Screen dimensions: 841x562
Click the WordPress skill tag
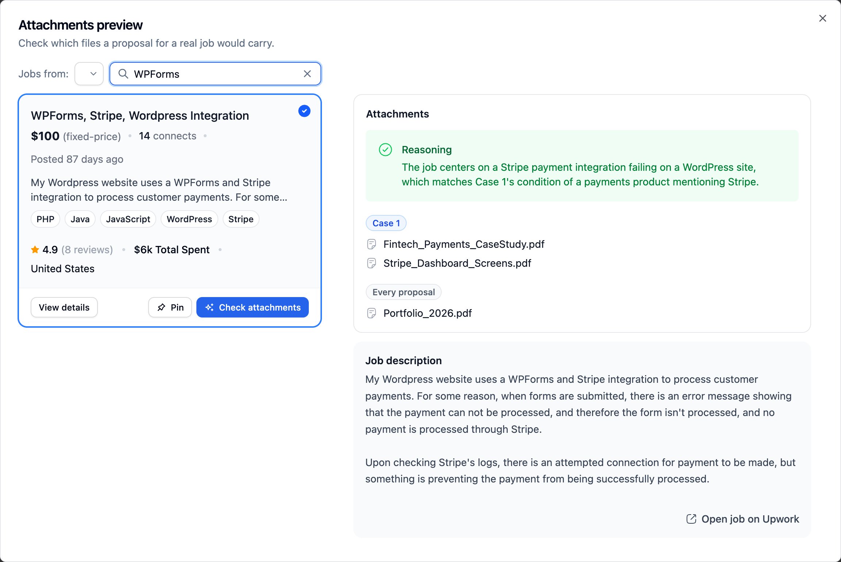pos(189,219)
